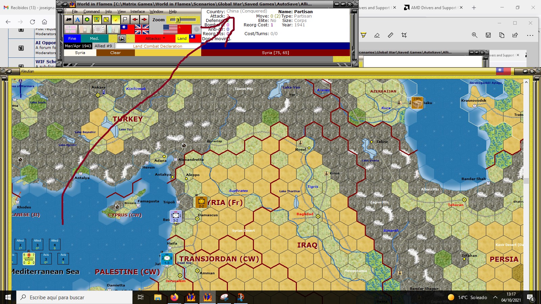This screenshot has width=541, height=304.
Task: Click the green hexagon toolbar icon
Action: [x=87, y=20]
